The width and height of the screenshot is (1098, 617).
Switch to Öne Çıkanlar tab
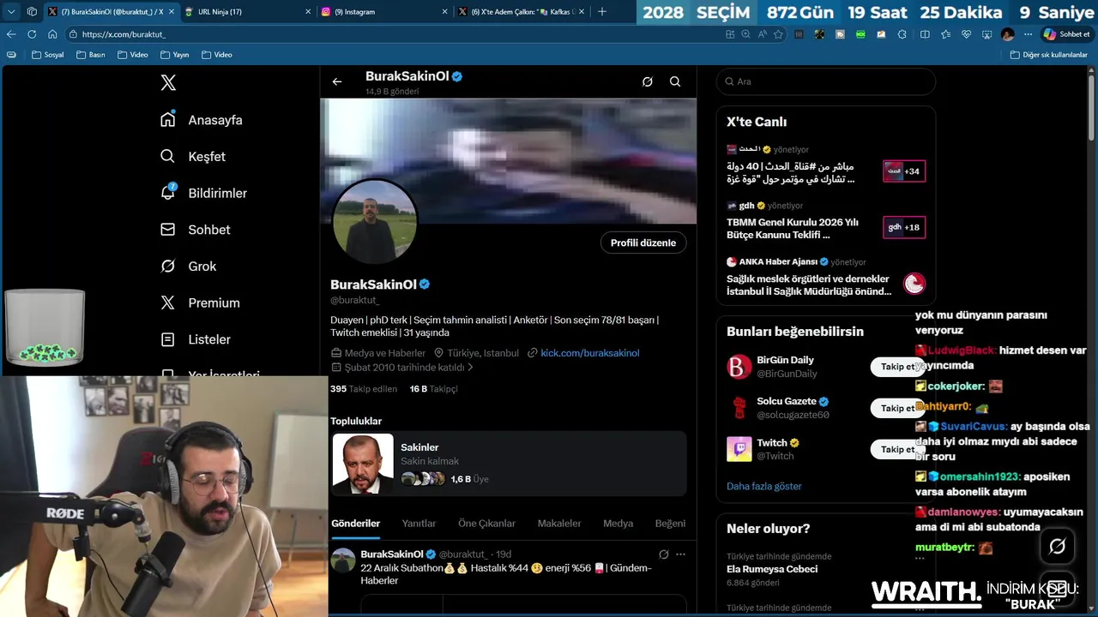(486, 524)
